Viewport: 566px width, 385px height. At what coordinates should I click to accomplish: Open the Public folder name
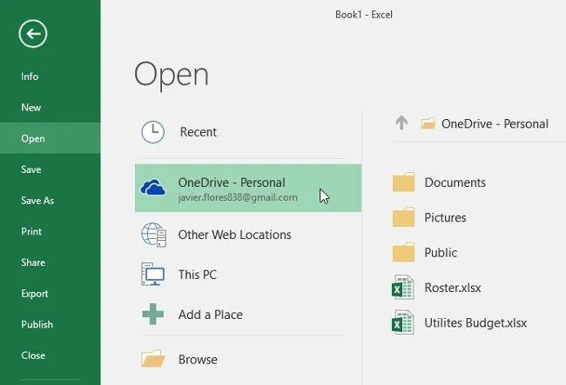click(441, 252)
